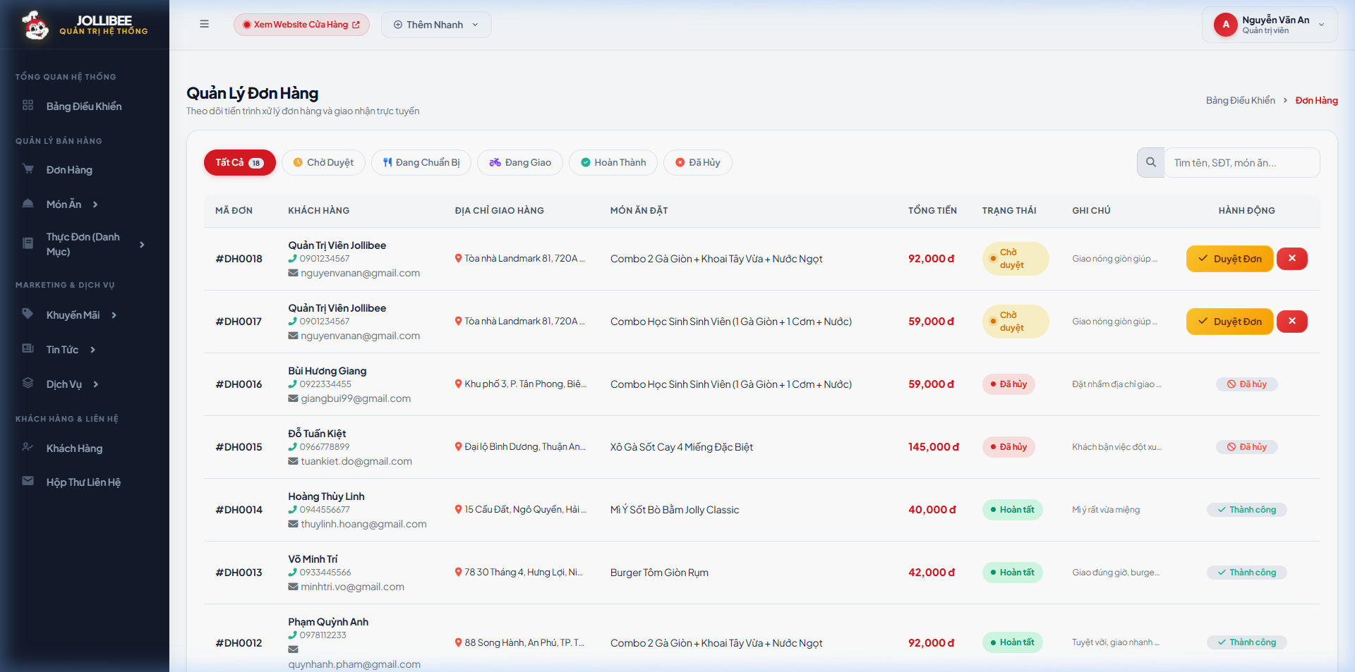Click the magnifier search icon
The width and height of the screenshot is (1355, 672).
[x=1150, y=162]
